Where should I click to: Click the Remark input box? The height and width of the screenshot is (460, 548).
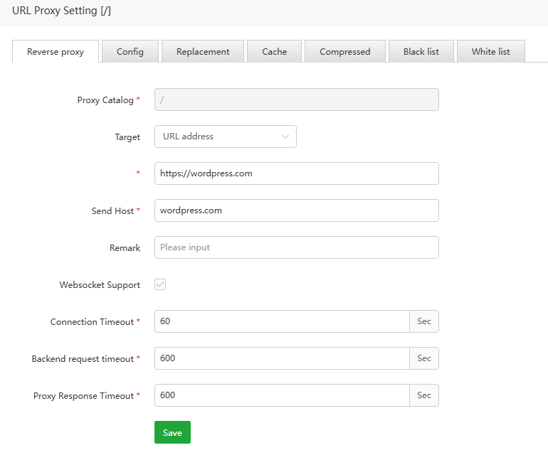296,247
